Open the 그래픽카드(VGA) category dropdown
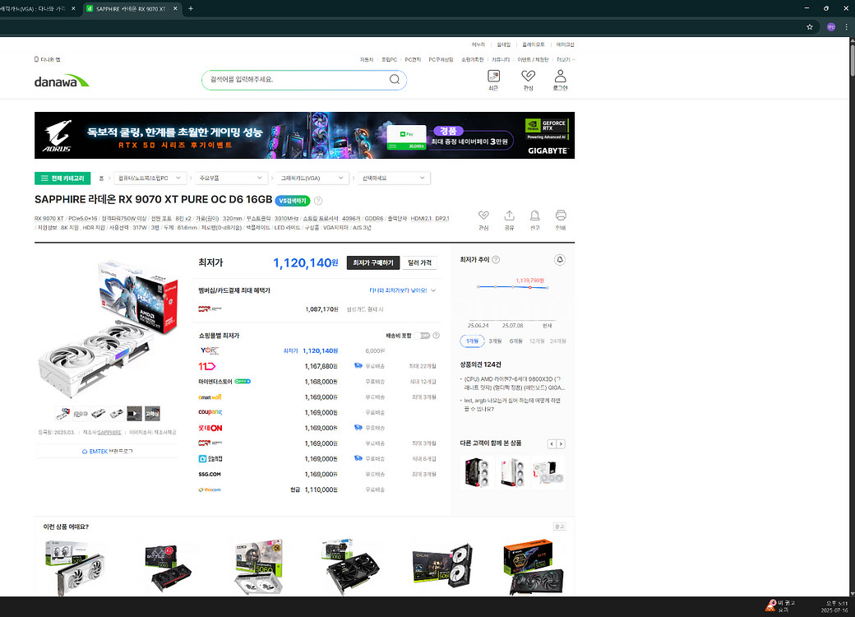Image resolution: width=855 pixels, height=617 pixels. pos(312,179)
